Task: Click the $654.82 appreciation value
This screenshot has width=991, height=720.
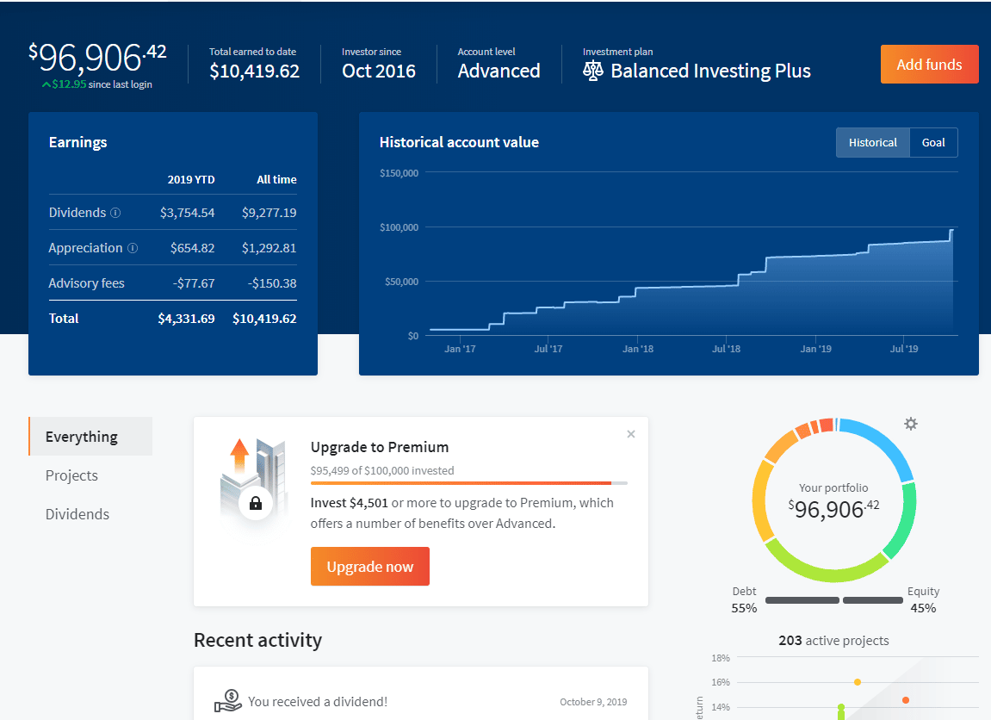Action: [192, 248]
